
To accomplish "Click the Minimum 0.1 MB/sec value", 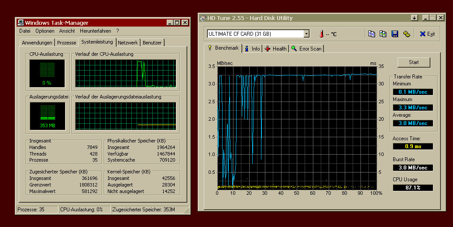I will 413,92.
